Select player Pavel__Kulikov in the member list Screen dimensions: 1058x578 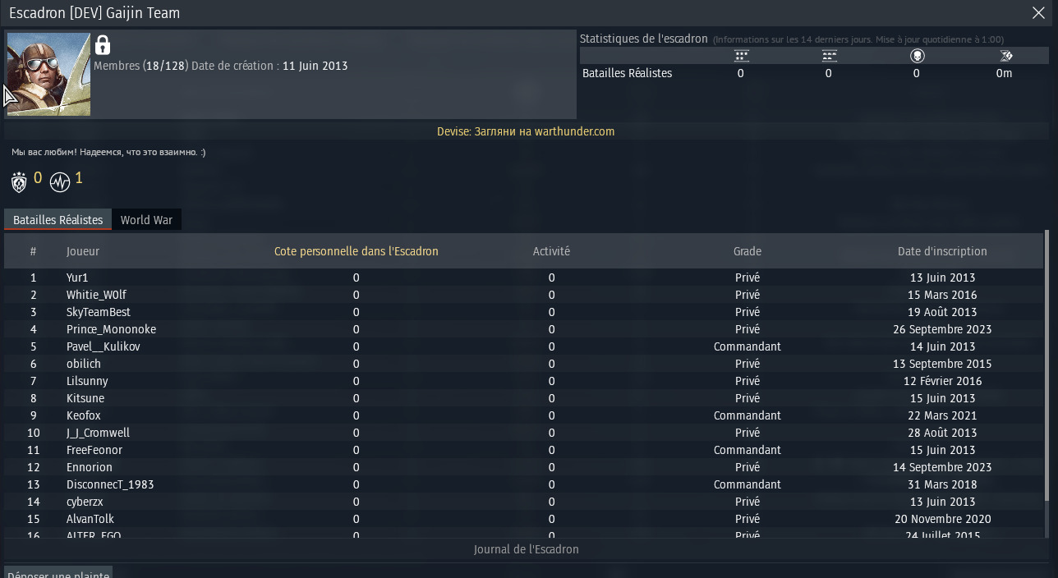103,346
